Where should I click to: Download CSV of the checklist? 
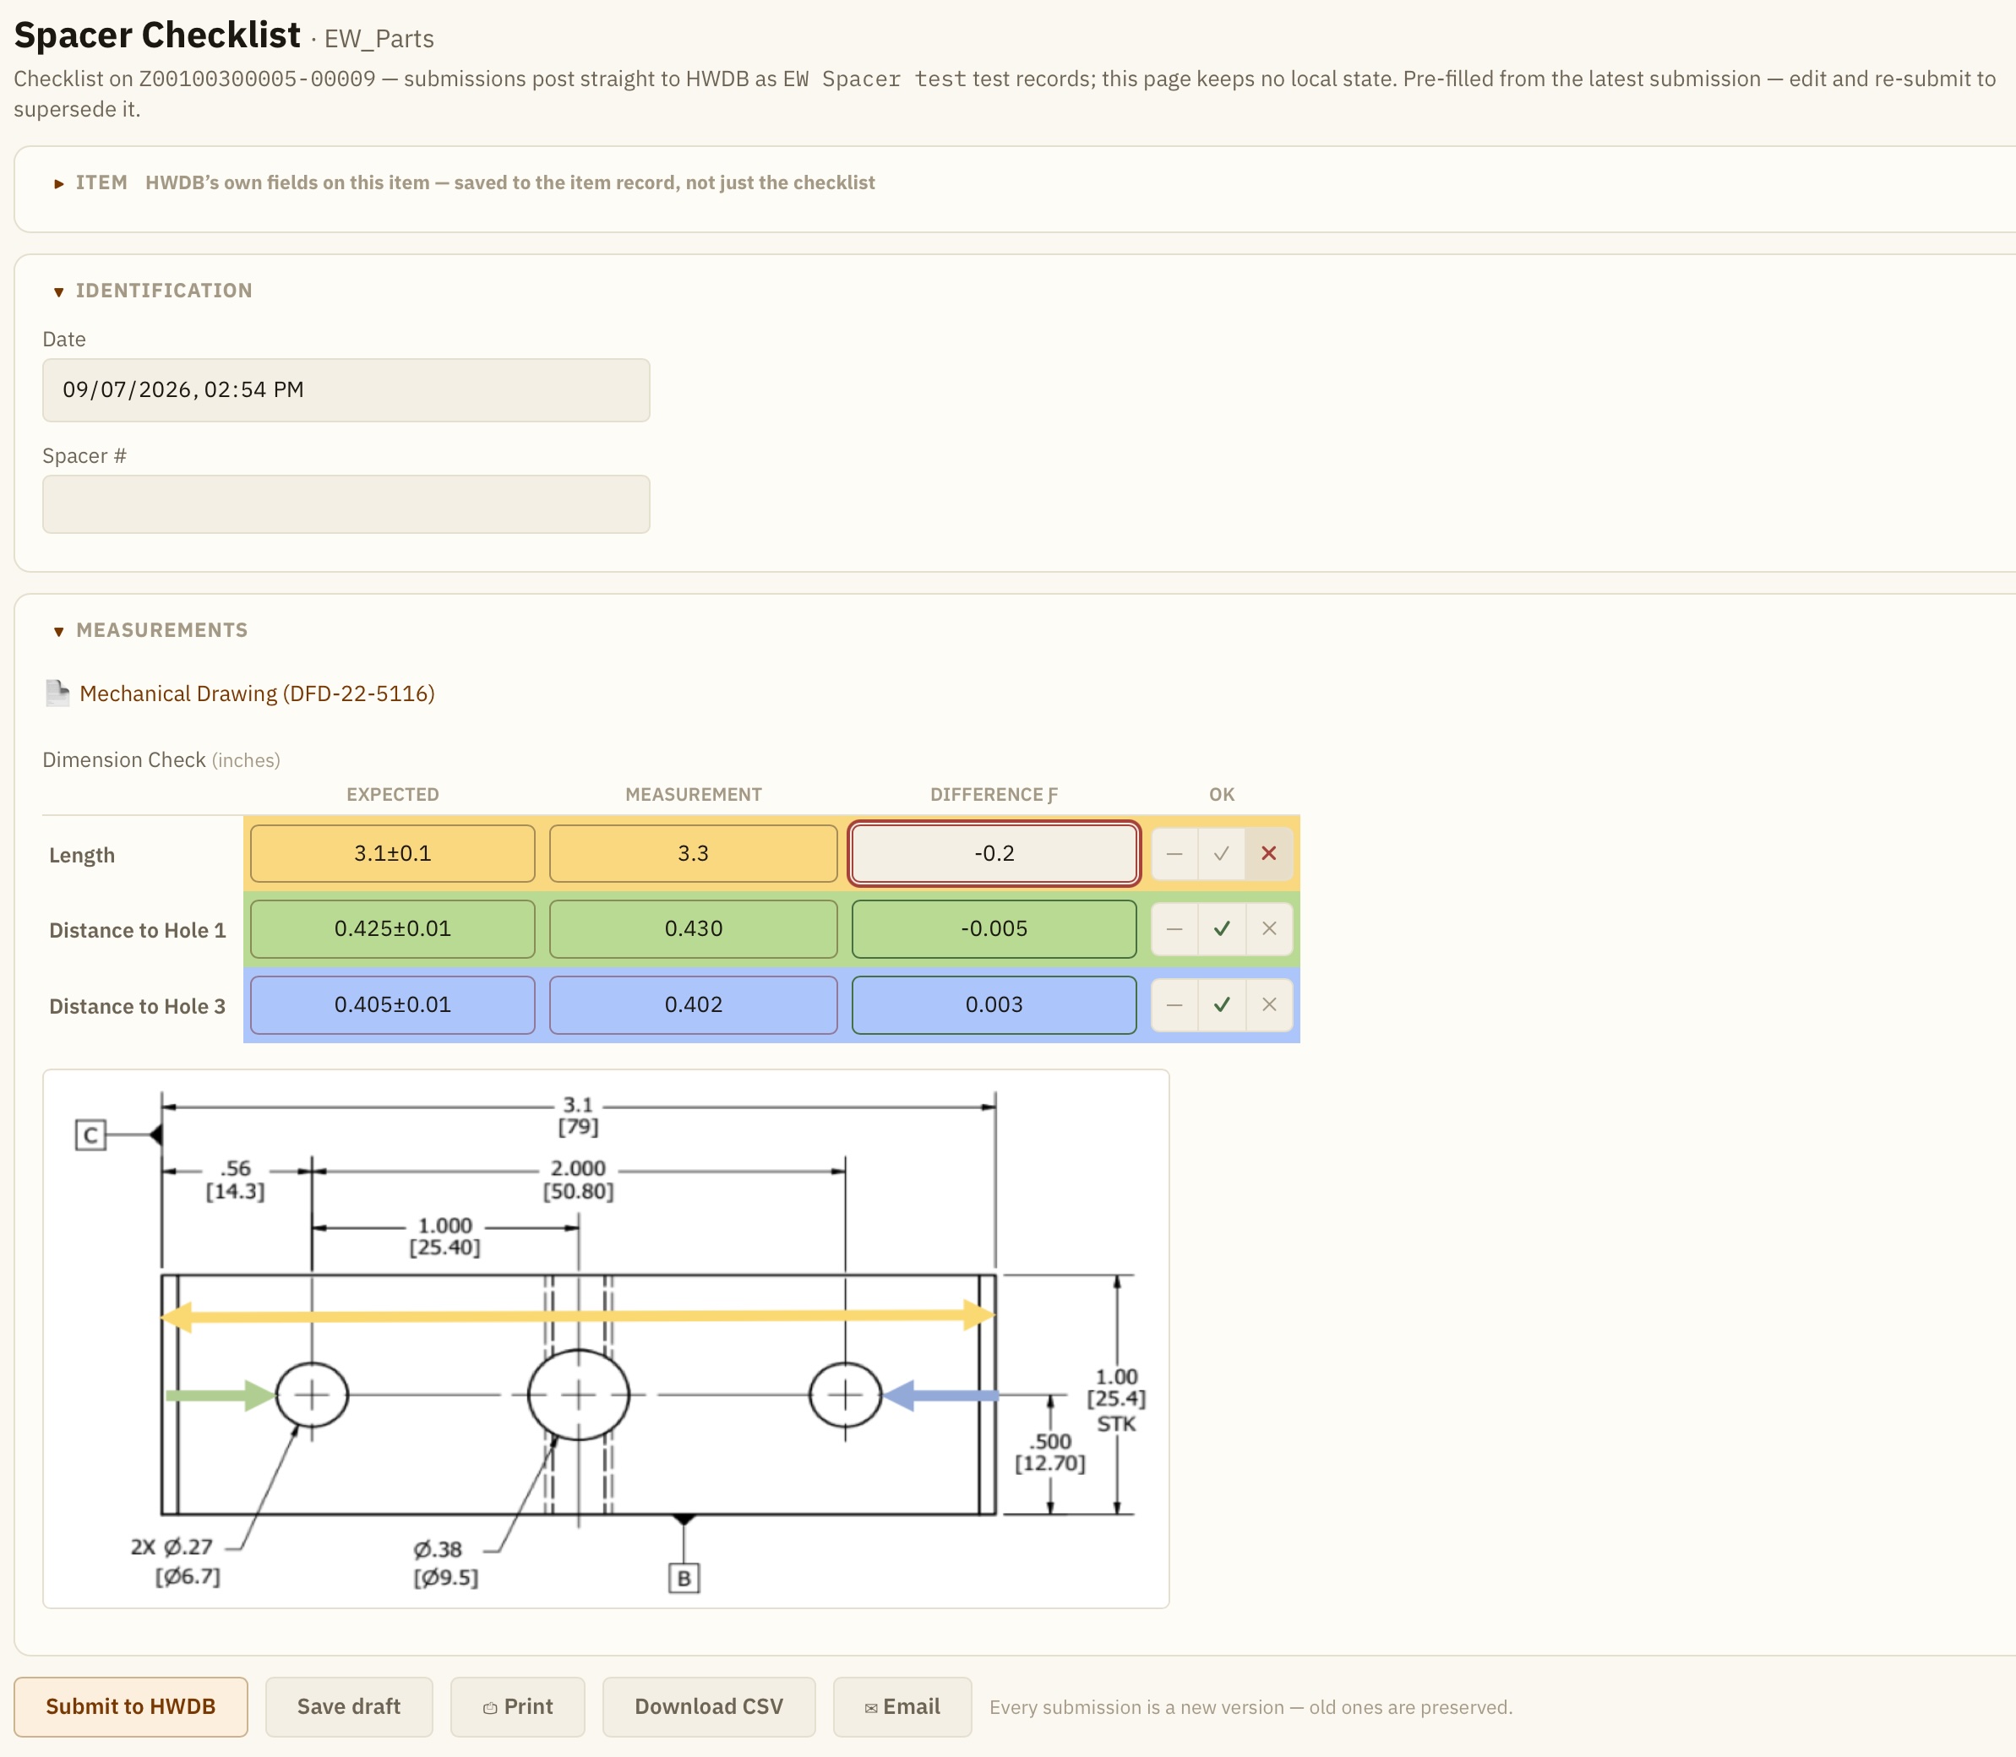click(x=709, y=1707)
